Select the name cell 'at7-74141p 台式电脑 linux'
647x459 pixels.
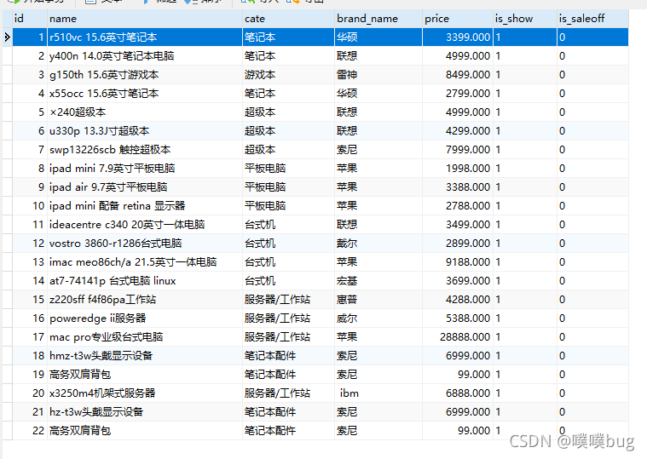click(144, 281)
